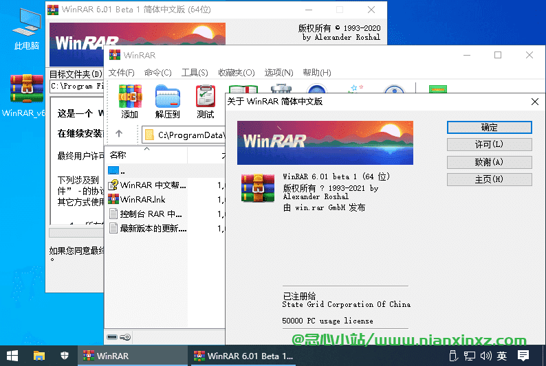Click the network tray icon
The width and height of the screenshot is (546, 366).
point(470,356)
